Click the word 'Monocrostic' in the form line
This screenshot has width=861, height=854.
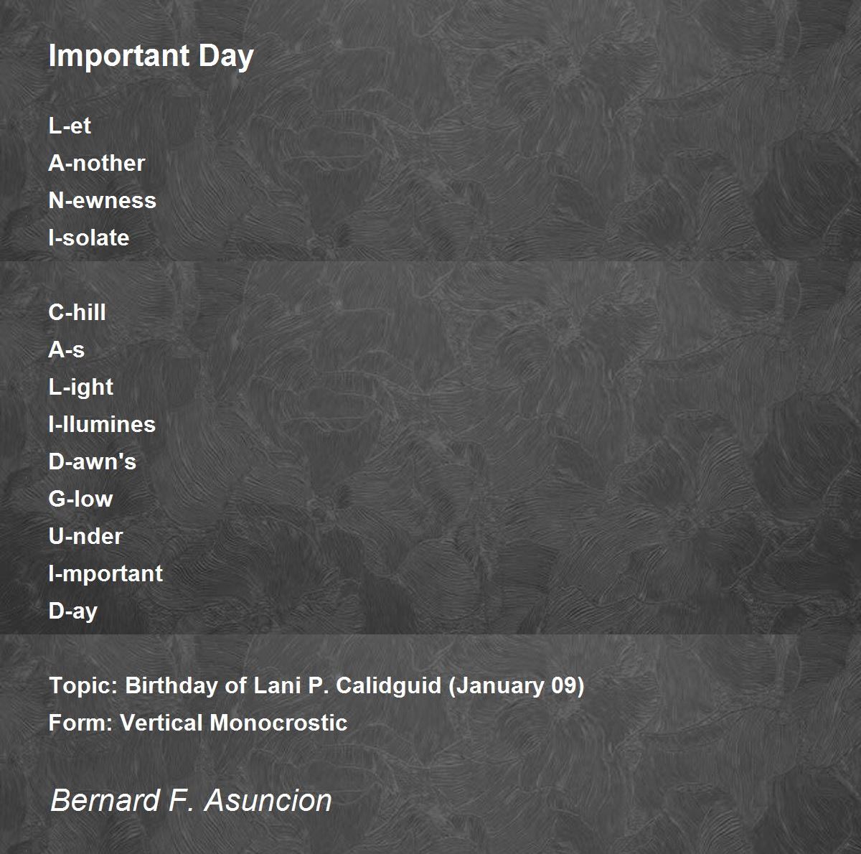(x=278, y=723)
